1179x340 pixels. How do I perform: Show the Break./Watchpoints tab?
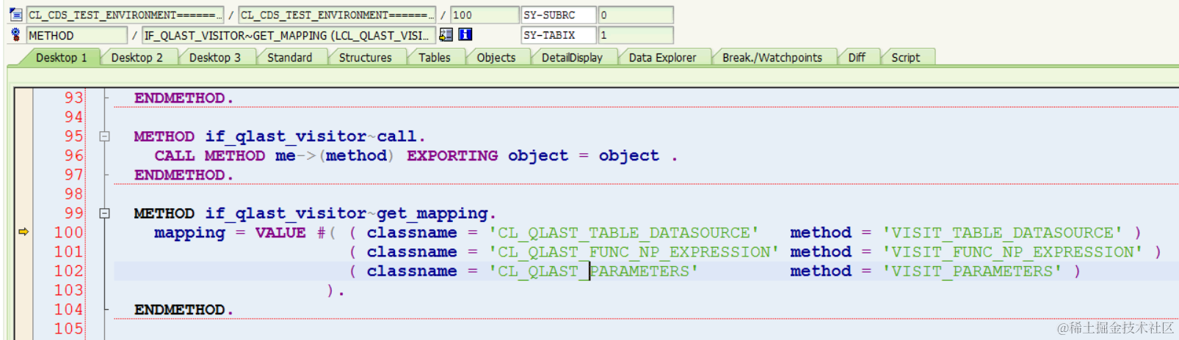tap(772, 57)
